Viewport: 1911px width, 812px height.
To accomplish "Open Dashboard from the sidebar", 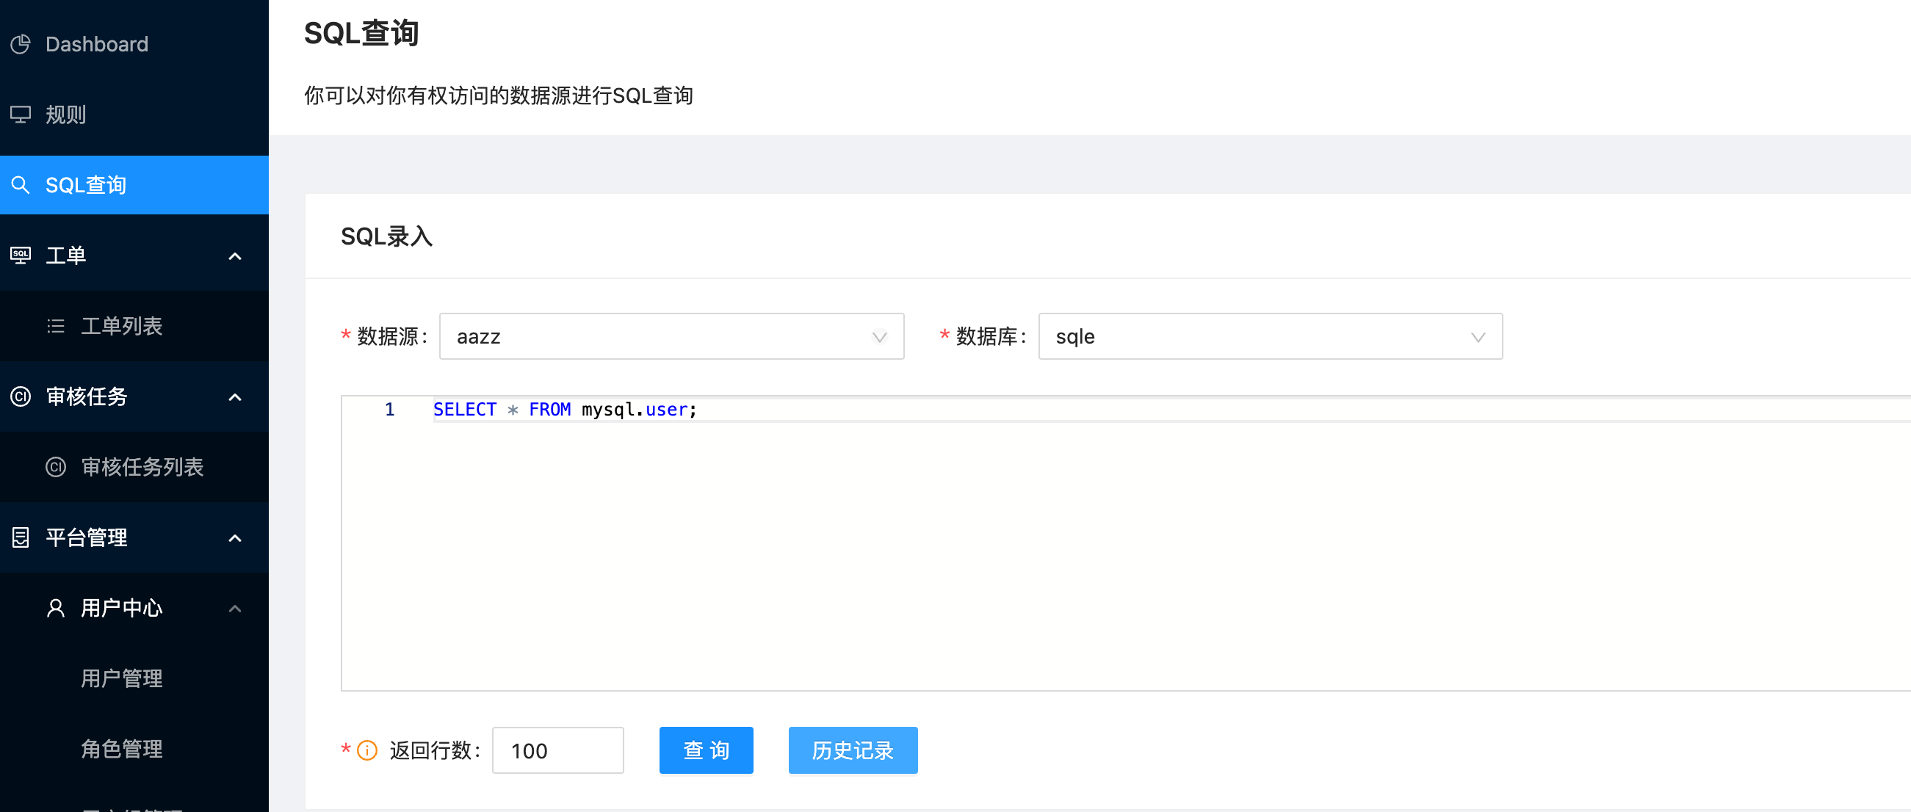I will (134, 45).
